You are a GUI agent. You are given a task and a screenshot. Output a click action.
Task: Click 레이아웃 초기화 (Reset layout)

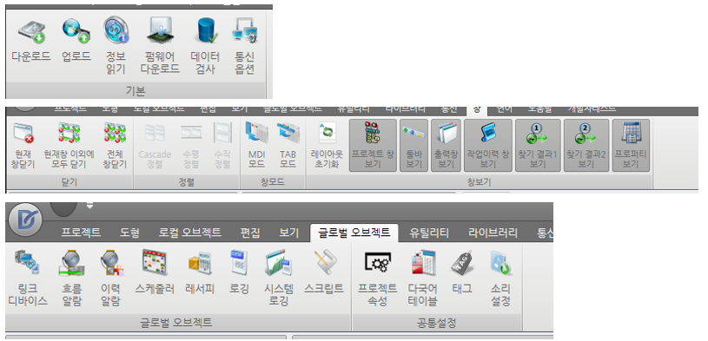click(327, 146)
